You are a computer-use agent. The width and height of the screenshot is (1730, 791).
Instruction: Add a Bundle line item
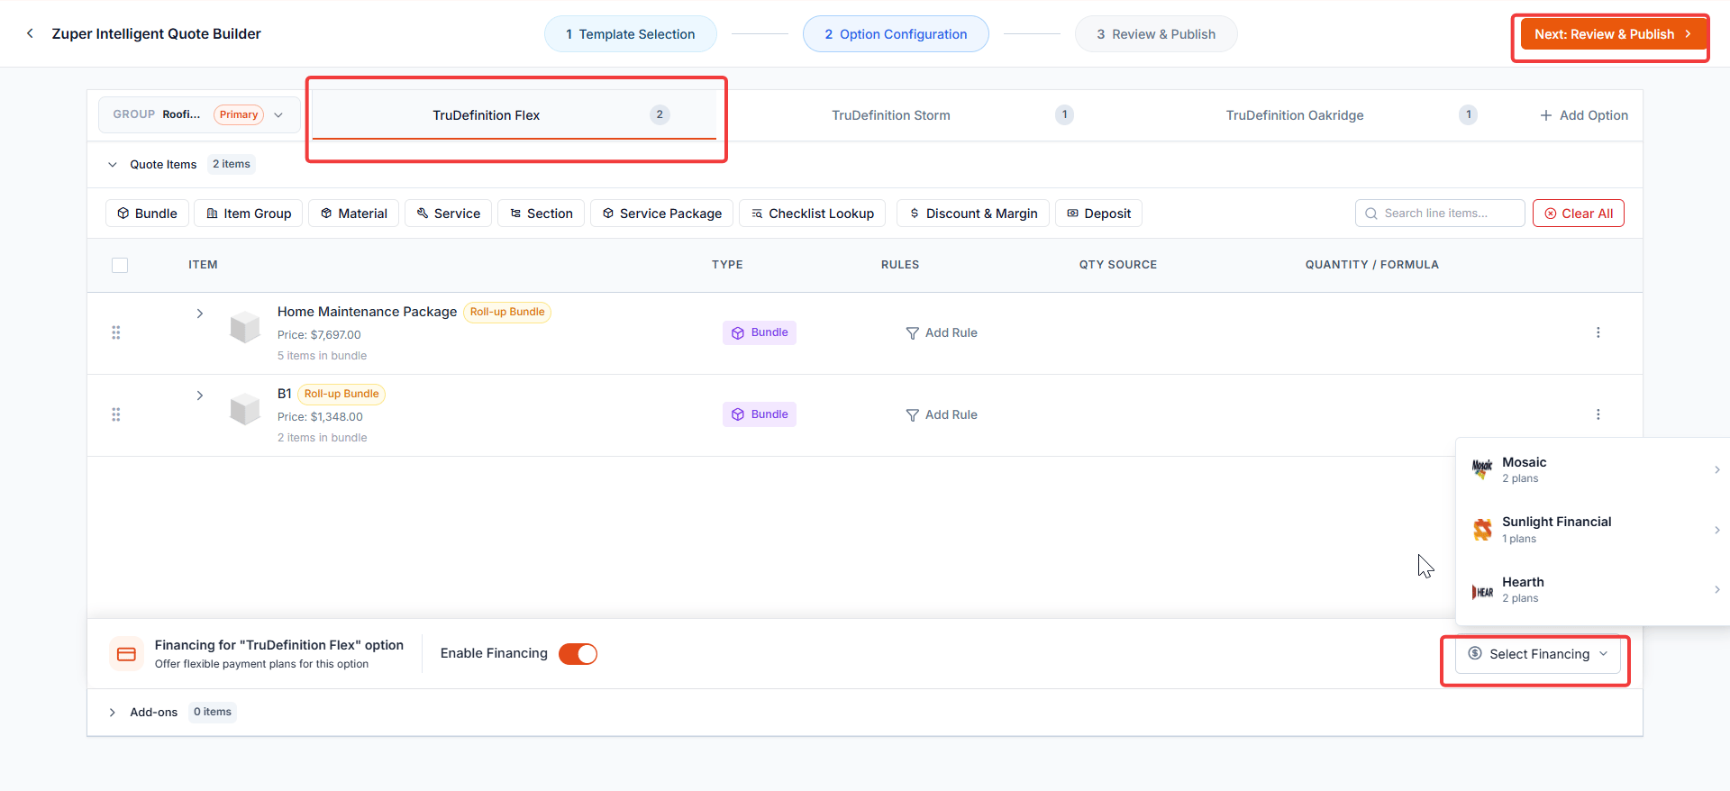coord(147,214)
